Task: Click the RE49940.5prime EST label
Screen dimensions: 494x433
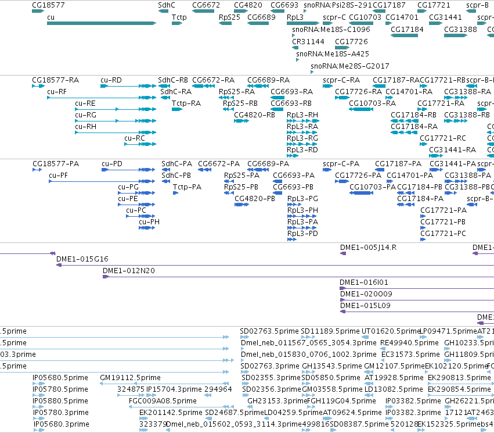Action: 409,343
